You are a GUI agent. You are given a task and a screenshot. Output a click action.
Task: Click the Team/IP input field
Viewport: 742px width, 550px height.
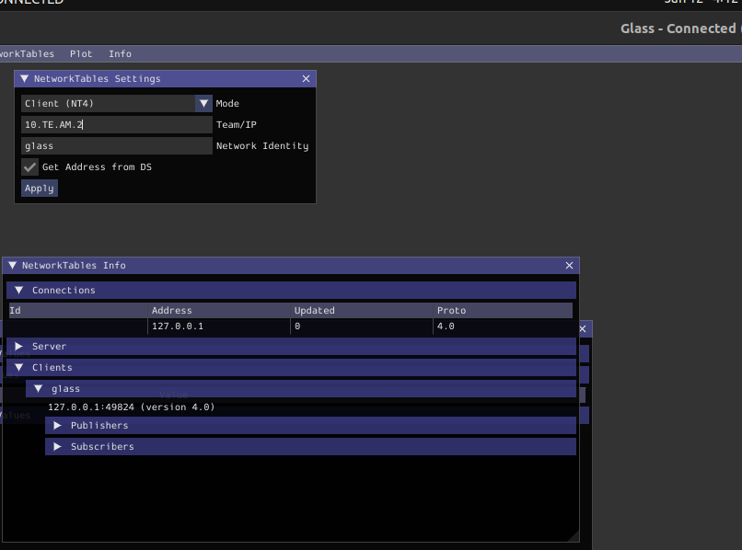click(117, 125)
